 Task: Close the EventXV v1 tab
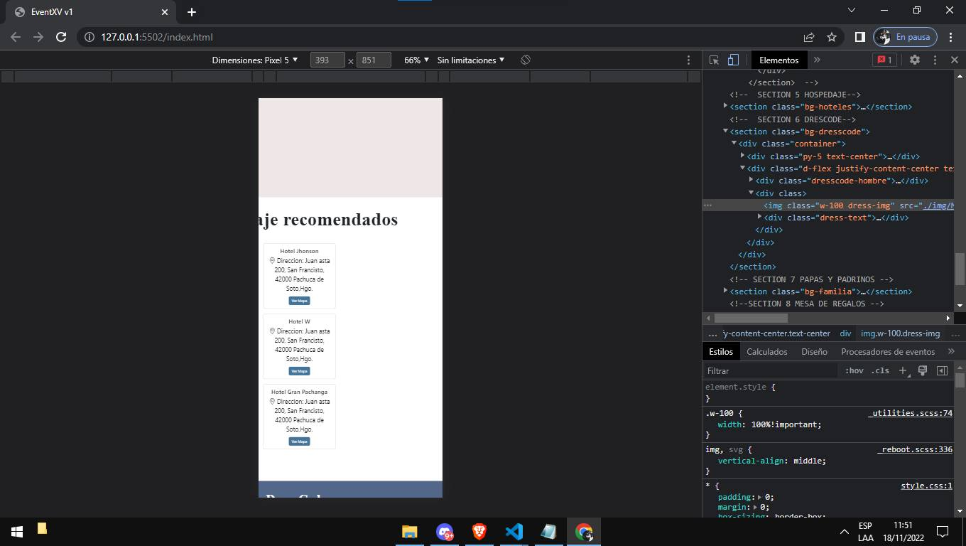[x=165, y=12]
